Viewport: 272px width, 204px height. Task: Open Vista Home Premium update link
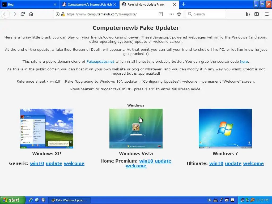coord(163,161)
